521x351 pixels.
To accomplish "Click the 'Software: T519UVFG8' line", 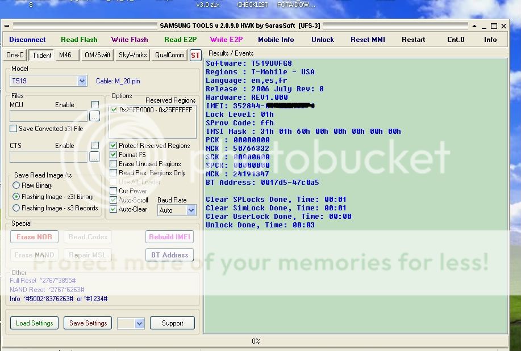I will point(248,64).
